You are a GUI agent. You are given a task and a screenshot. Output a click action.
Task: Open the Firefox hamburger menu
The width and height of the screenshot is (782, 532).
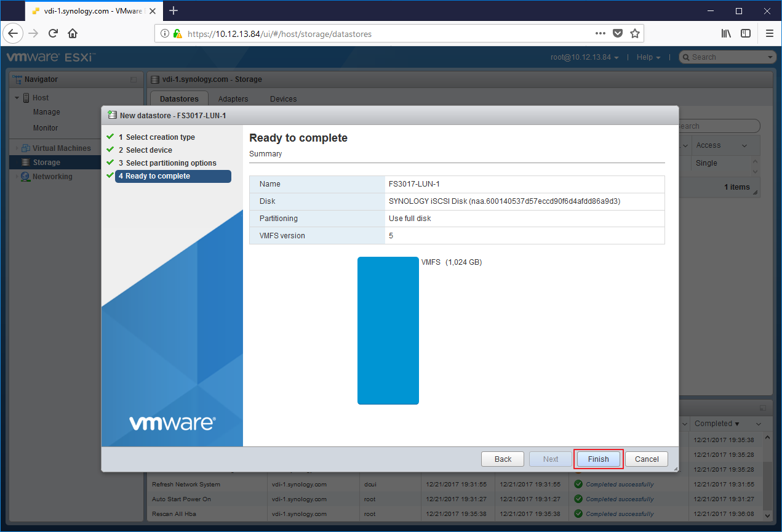(769, 33)
